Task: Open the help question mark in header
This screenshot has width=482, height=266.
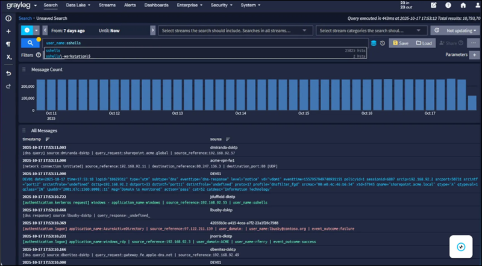Action: tap(448, 5)
